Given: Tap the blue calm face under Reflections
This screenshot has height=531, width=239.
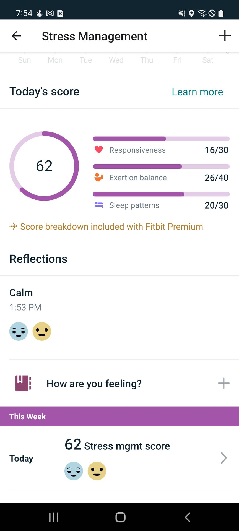Looking at the screenshot, I should (x=19, y=331).
